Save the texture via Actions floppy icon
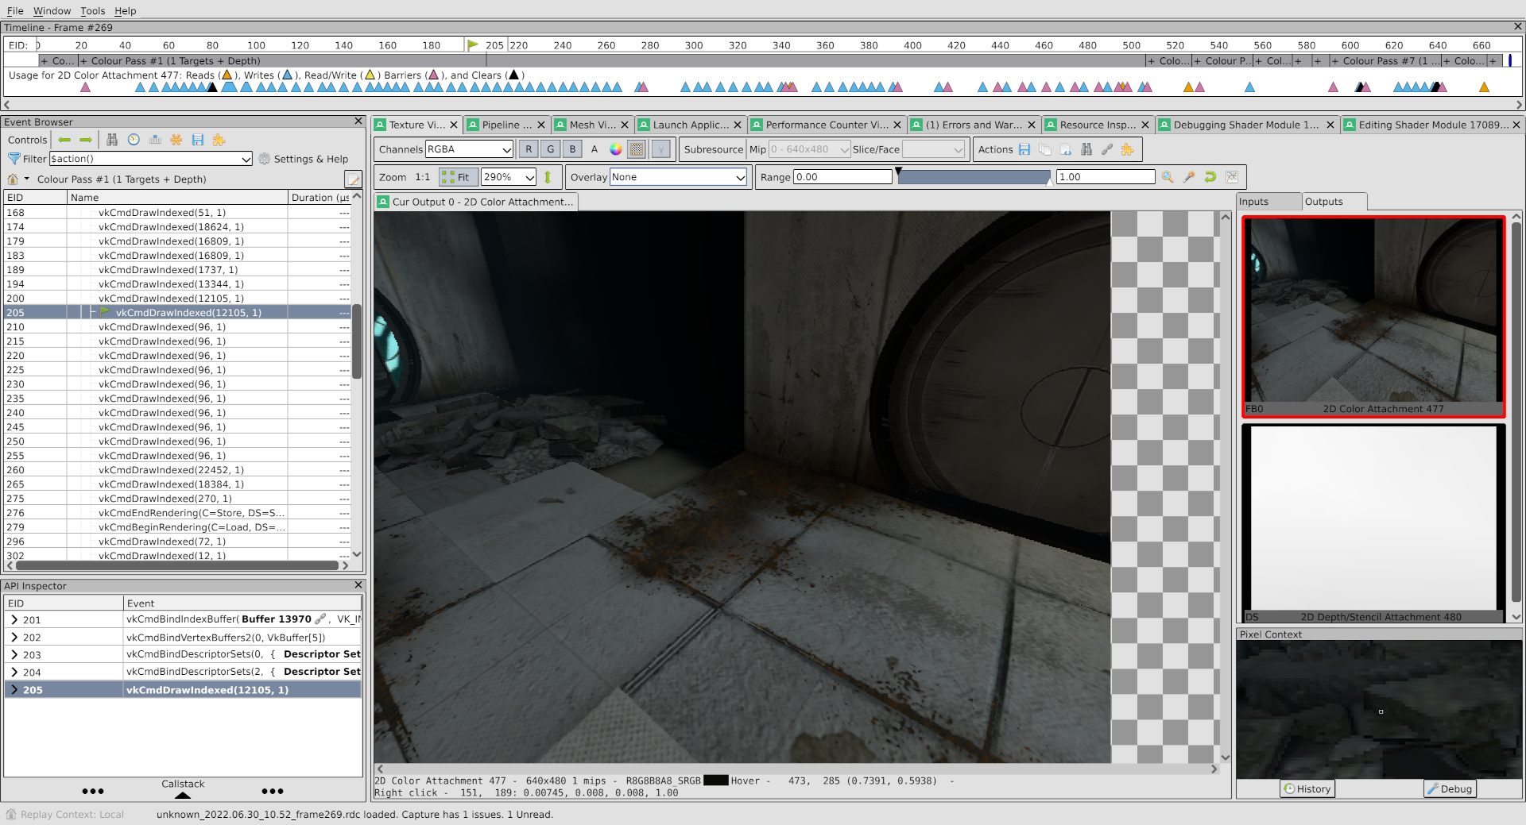Screen dimensions: 1526x825 (1024, 149)
